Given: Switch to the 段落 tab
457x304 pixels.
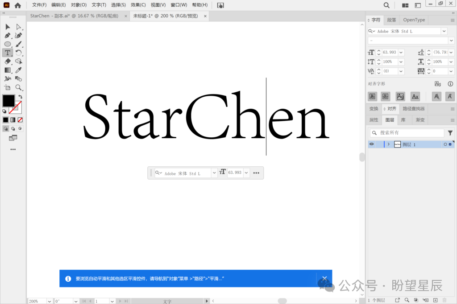Looking at the screenshot, I should tap(391, 20).
